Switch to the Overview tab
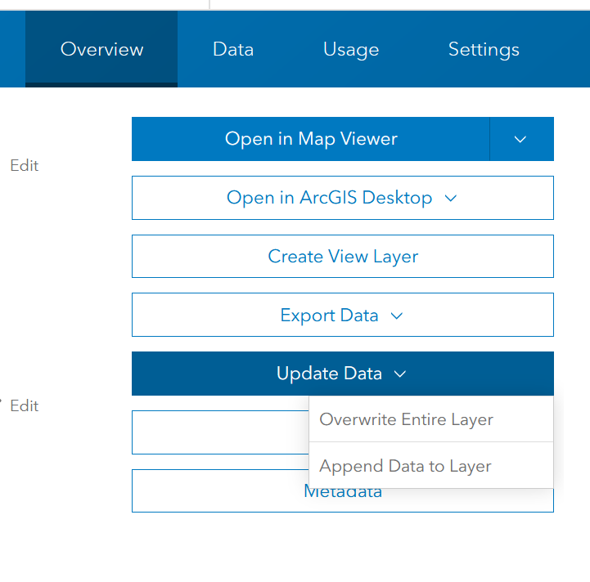The width and height of the screenshot is (590, 582). pyautogui.click(x=101, y=49)
